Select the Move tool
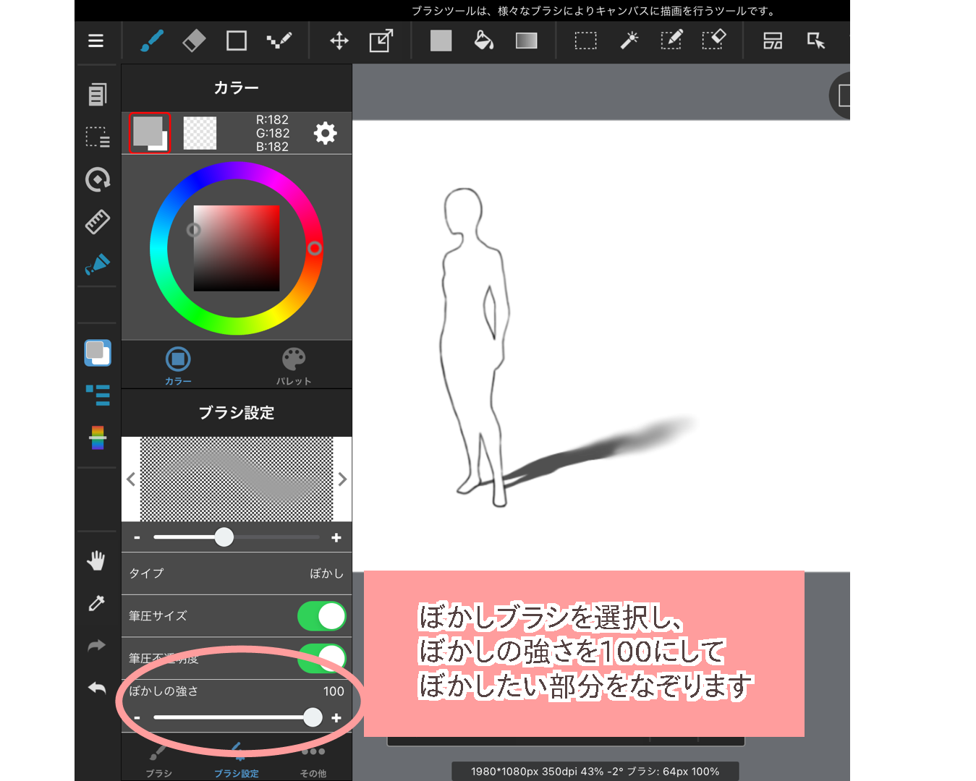The width and height of the screenshot is (976, 781). tap(339, 40)
